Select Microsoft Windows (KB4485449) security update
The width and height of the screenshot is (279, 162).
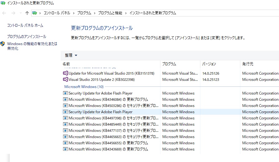click(114, 124)
